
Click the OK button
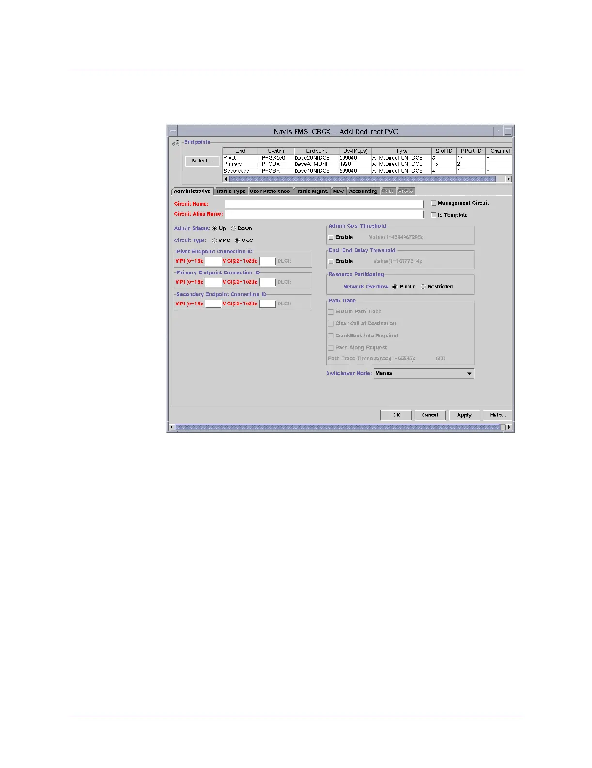coord(396,415)
